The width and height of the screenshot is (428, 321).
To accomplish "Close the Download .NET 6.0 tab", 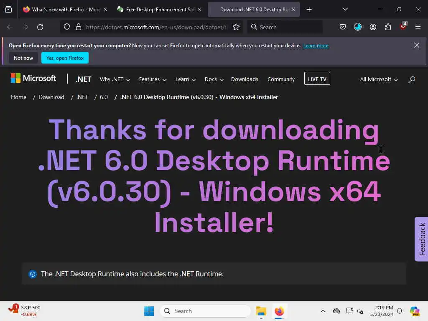I will click(293, 9).
